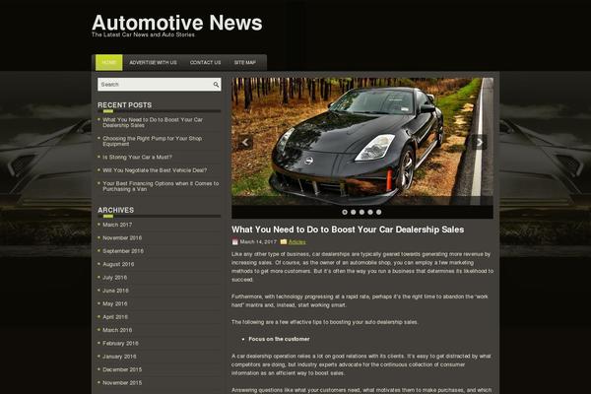Open September 2016 archive
Image resolution: width=591 pixels, height=394 pixels.
(x=123, y=251)
